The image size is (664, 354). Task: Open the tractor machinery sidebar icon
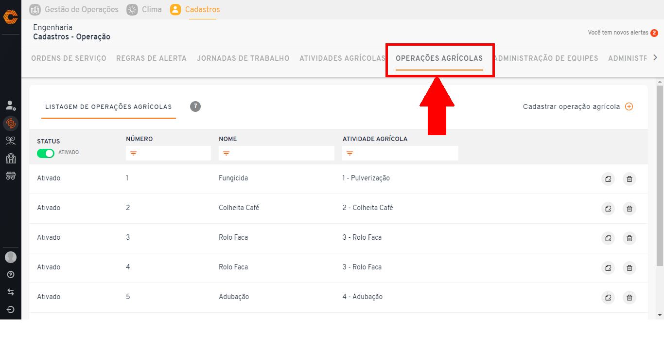coord(10,176)
